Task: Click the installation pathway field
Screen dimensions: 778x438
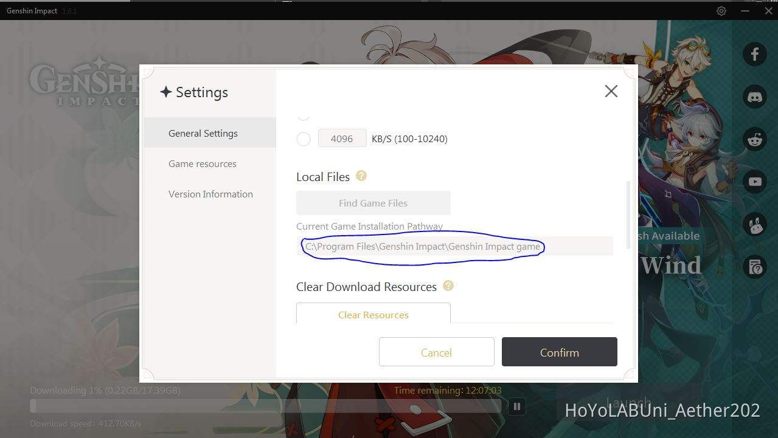Action: [x=454, y=246]
